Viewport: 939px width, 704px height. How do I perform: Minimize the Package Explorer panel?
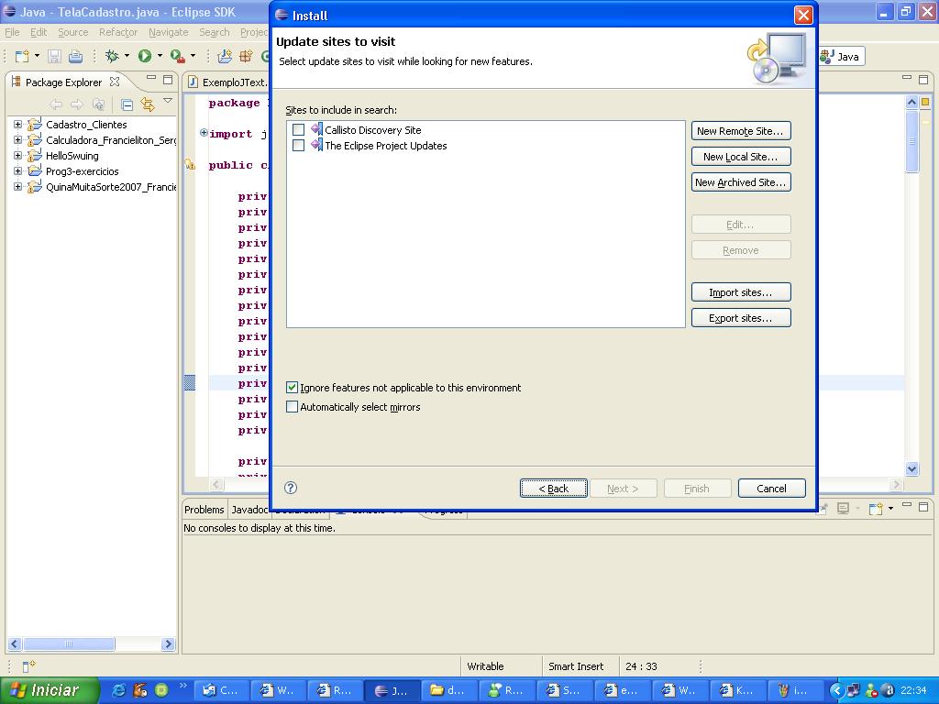pos(151,79)
